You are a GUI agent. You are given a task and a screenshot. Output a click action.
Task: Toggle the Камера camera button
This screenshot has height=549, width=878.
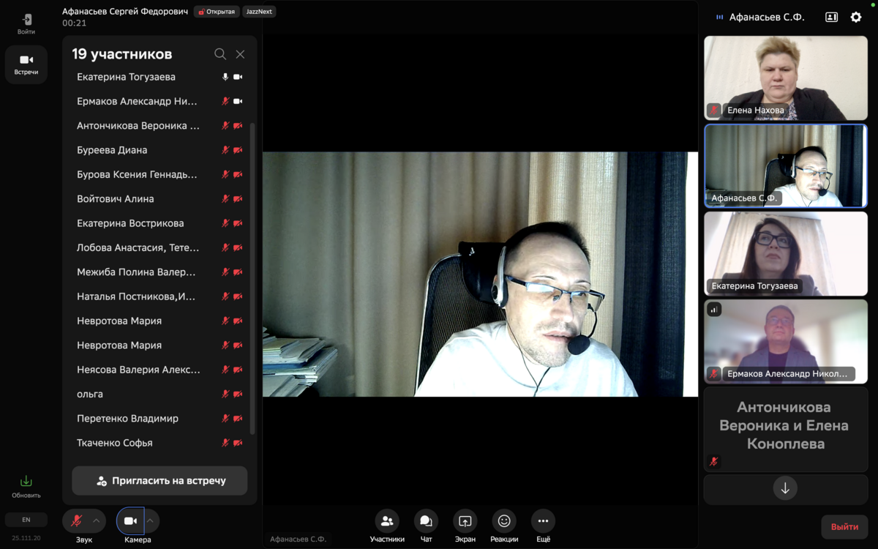coord(130,521)
